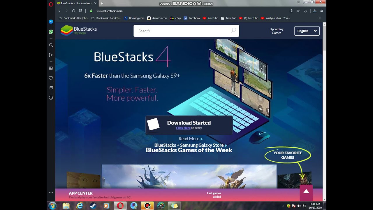This screenshot has height=210, width=373.
Task: Launch Internet Explorer from the taskbar
Action: (x=80, y=206)
